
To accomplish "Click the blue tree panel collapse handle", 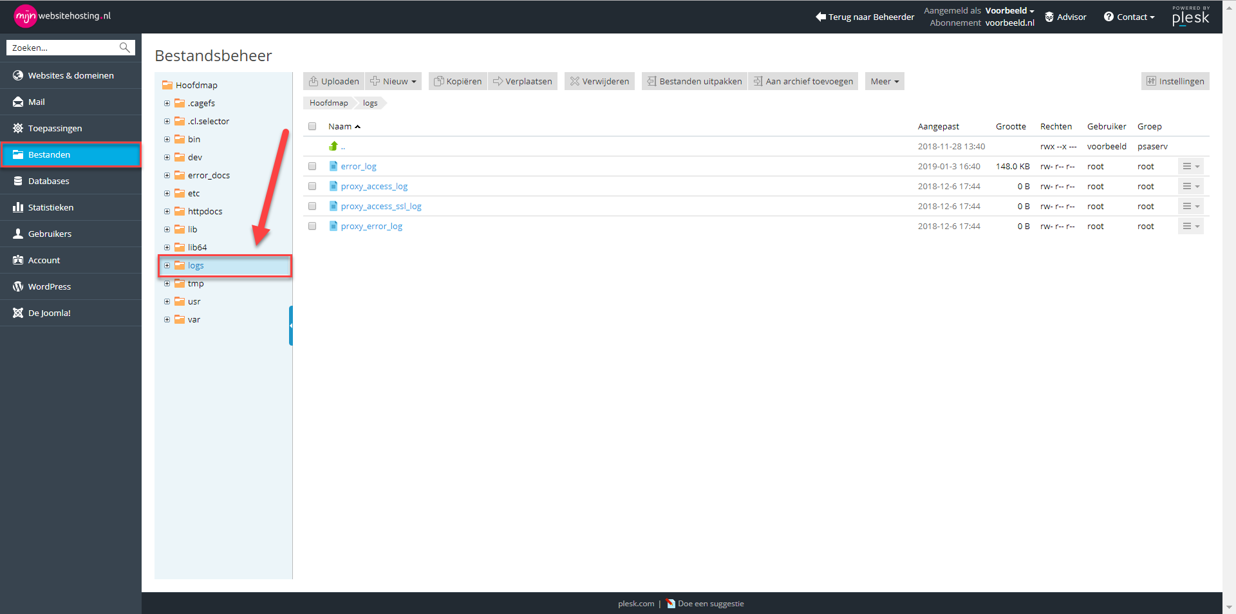I will click(x=291, y=326).
